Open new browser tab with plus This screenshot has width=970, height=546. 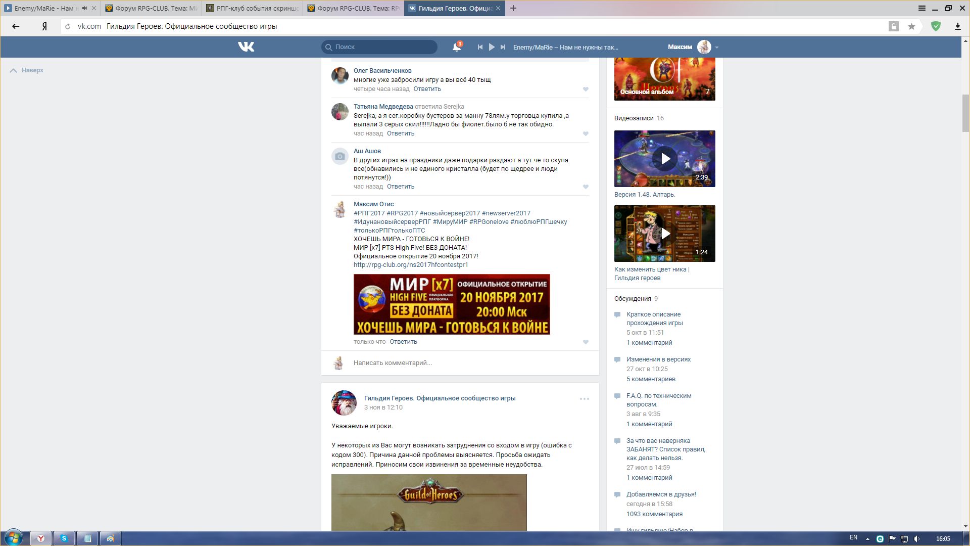(513, 8)
